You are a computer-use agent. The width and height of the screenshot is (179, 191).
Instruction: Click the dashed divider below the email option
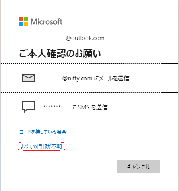coord(90,92)
